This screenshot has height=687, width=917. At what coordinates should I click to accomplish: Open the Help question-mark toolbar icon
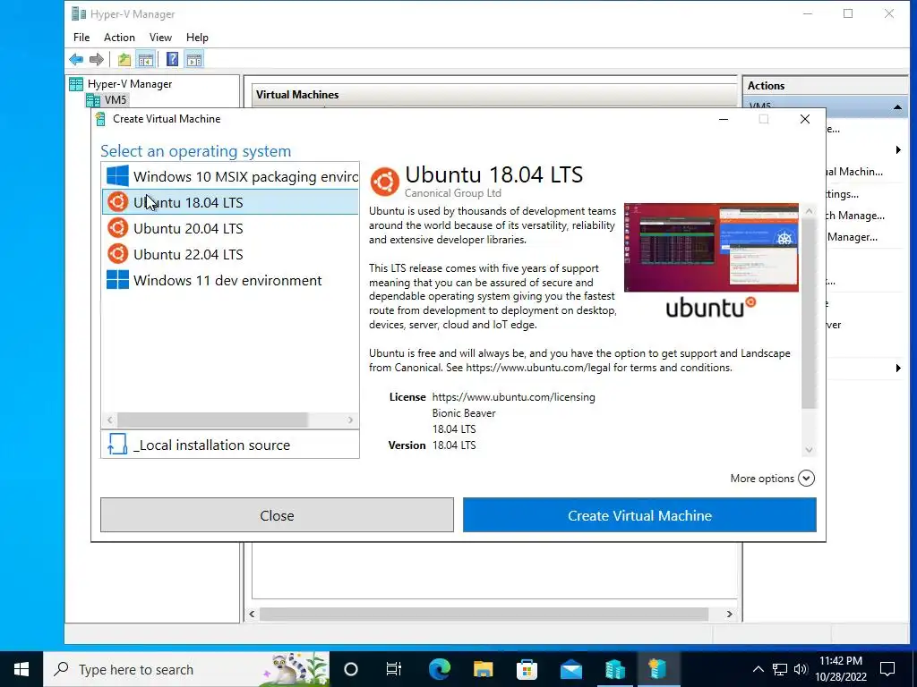172,59
